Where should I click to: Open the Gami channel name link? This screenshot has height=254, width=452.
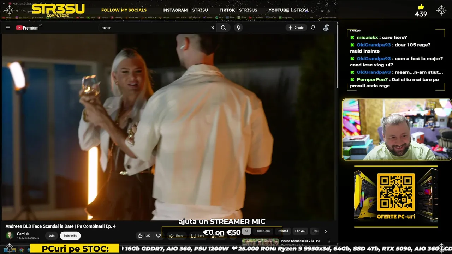pos(21,234)
